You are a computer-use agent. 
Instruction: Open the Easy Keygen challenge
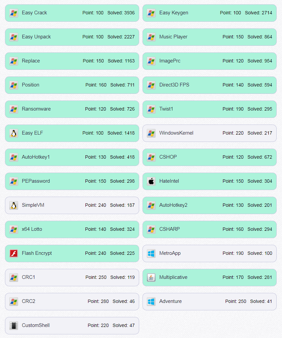pyautogui.click(x=210, y=13)
